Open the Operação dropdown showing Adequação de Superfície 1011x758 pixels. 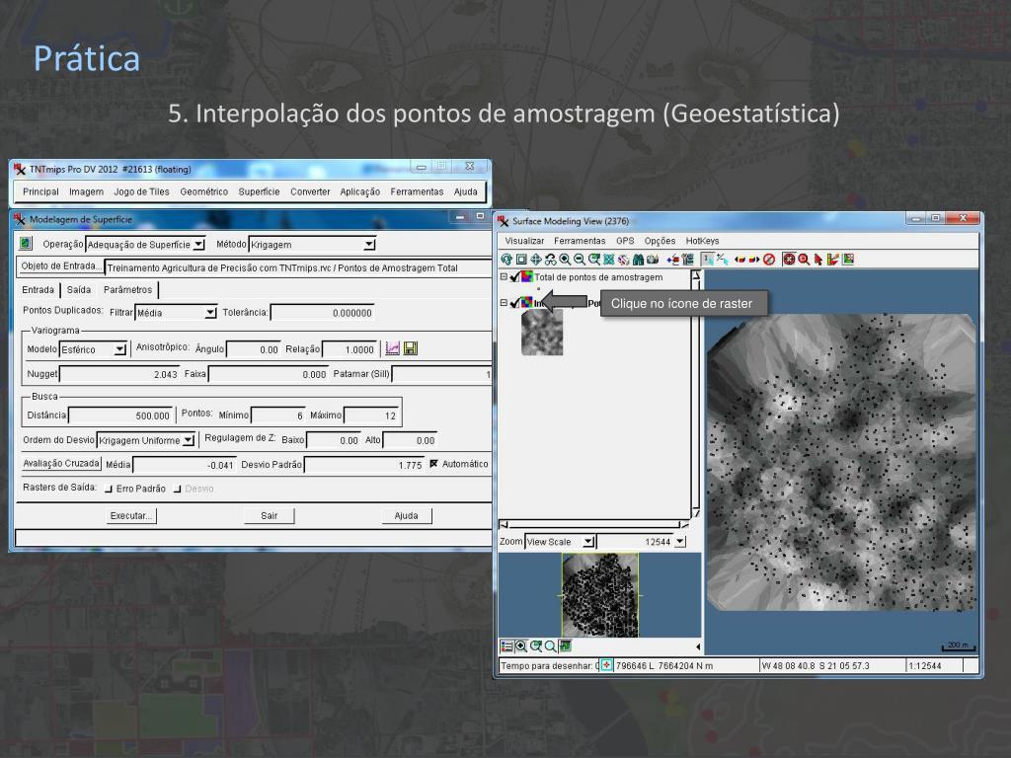[145, 245]
